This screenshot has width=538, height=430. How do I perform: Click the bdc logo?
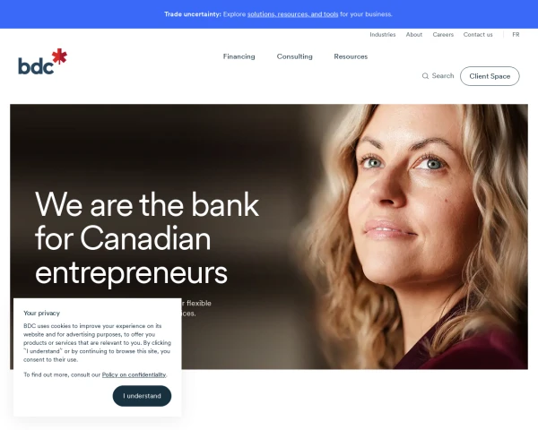point(42,62)
